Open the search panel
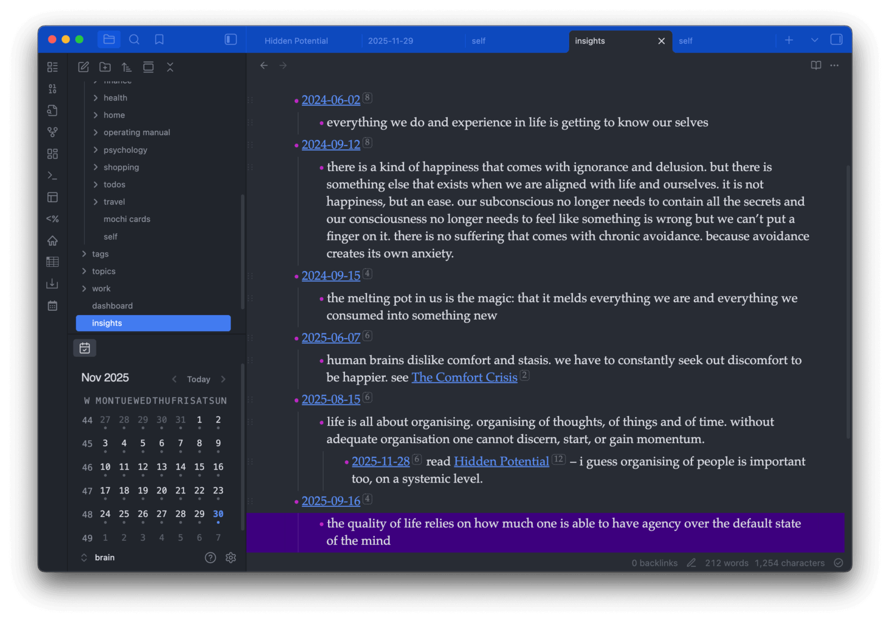Viewport: 890px width, 622px height. tap(134, 39)
